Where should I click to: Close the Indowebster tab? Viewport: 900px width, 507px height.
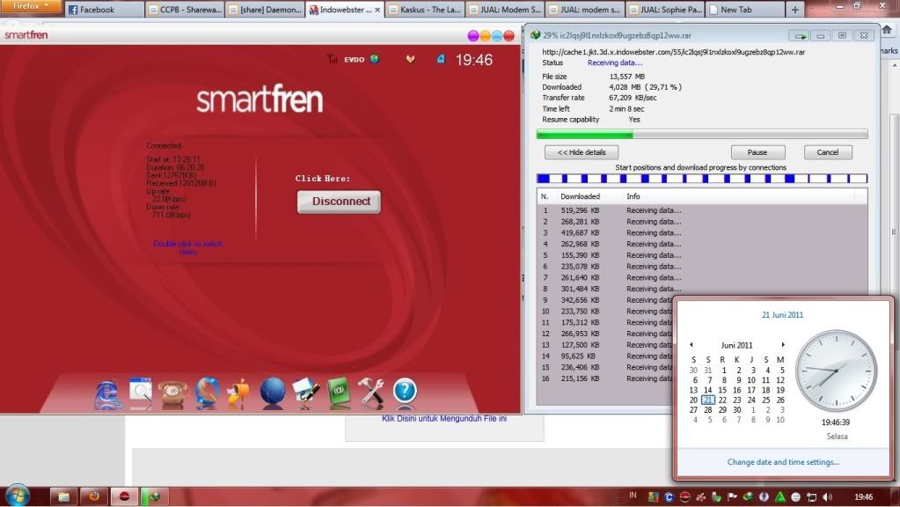[377, 10]
